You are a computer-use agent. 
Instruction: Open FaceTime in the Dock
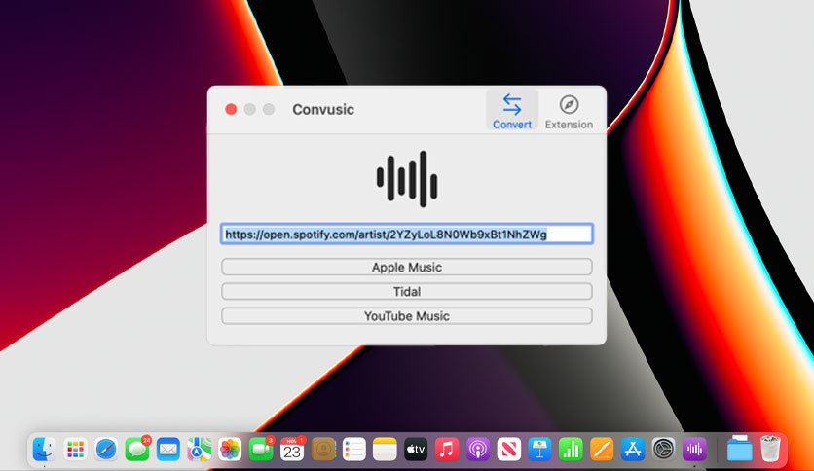point(261,449)
